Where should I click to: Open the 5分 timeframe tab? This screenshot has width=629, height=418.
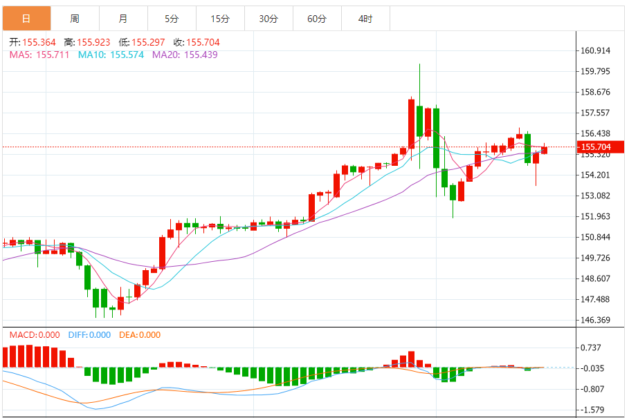point(172,19)
